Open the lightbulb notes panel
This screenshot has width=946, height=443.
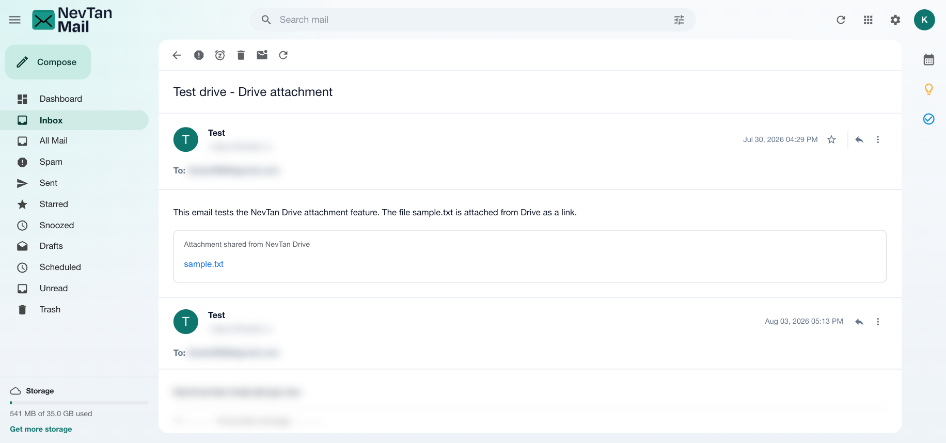pos(928,89)
